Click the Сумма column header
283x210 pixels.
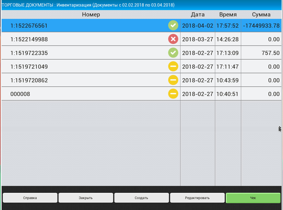click(x=261, y=14)
